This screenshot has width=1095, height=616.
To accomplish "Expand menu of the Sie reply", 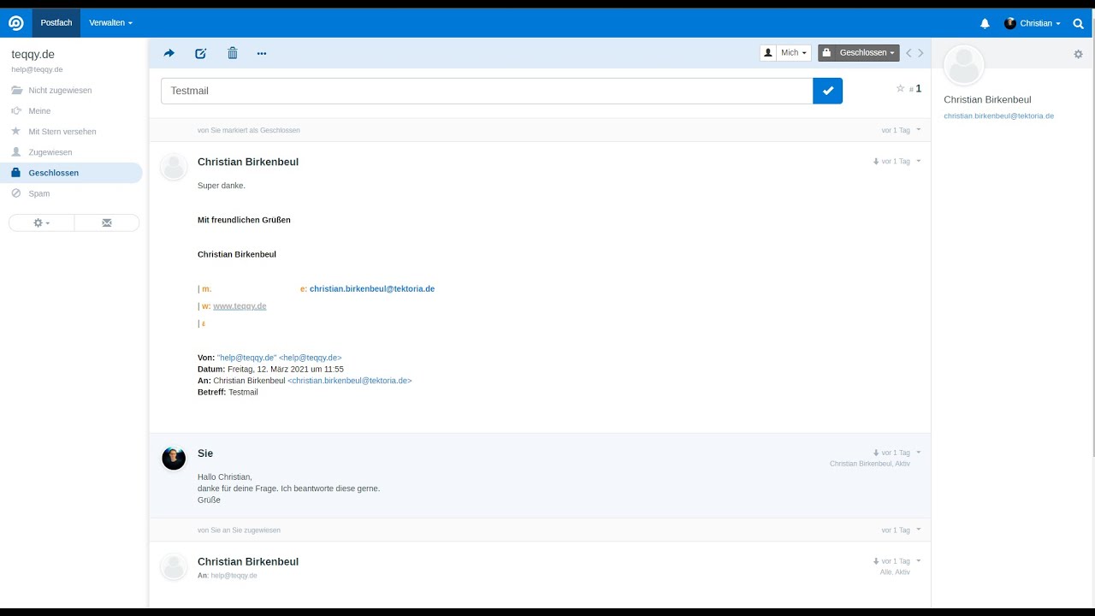I will coord(919,452).
